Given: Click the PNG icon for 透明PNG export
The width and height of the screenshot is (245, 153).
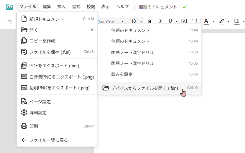Looking at the screenshot, I should [x=24, y=88].
